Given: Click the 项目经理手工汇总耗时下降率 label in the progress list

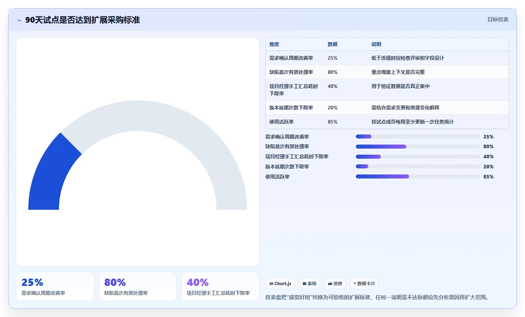Looking at the screenshot, I should click(297, 157).
